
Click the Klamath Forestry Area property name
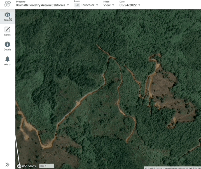[41, 5]
